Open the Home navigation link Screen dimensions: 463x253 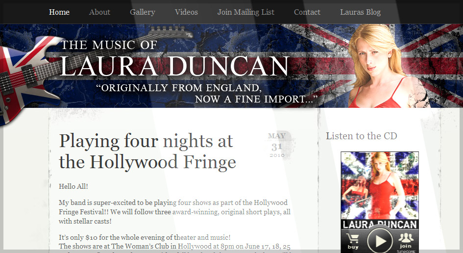coord(59,12)
